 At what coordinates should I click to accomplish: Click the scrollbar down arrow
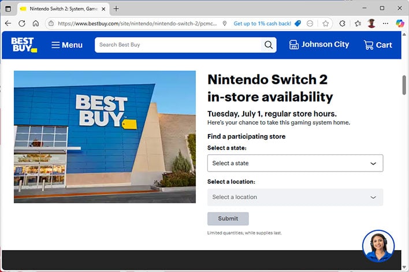pyautogui.click(x=404, y=267)
